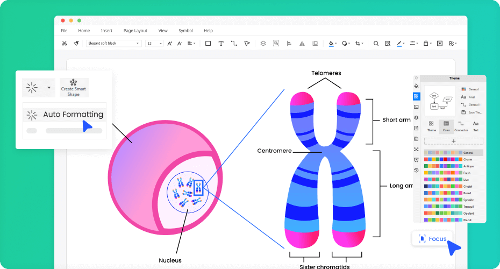Click the Create Smart Shape button

[x=74, y=88]
